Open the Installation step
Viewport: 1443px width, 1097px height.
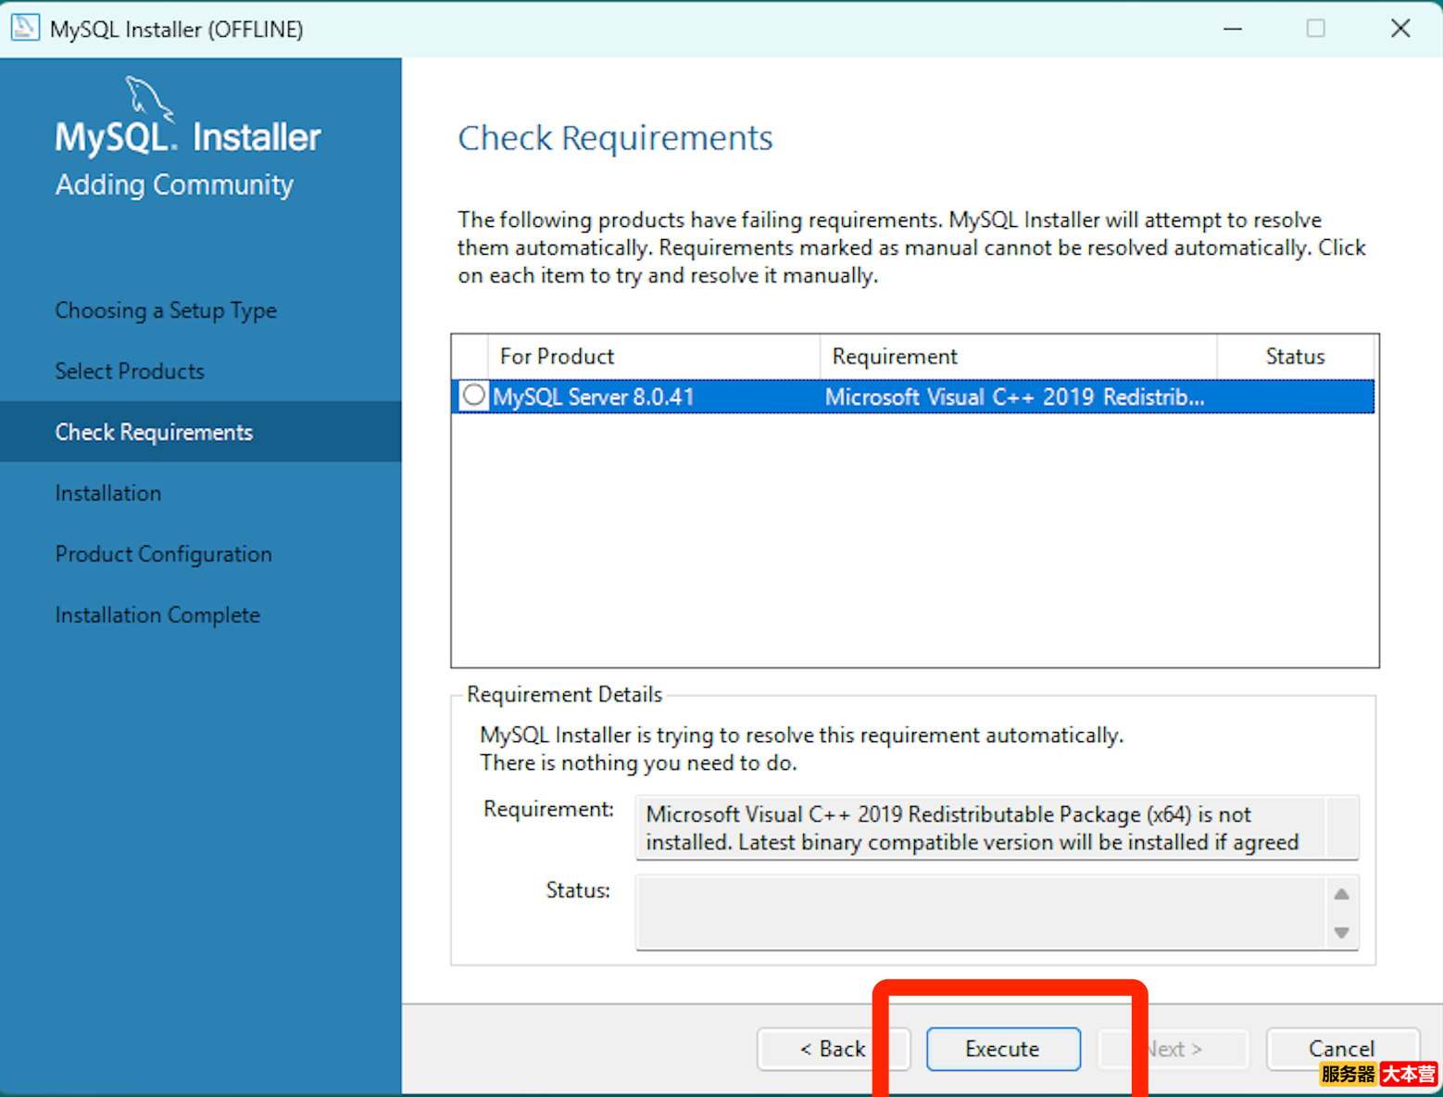coord(108,493)
